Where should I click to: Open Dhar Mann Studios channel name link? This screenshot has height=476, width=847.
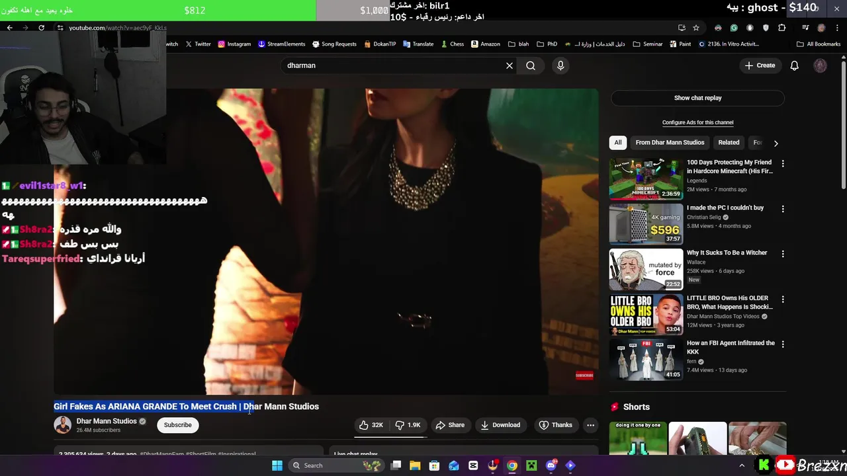tap(107, 421)
